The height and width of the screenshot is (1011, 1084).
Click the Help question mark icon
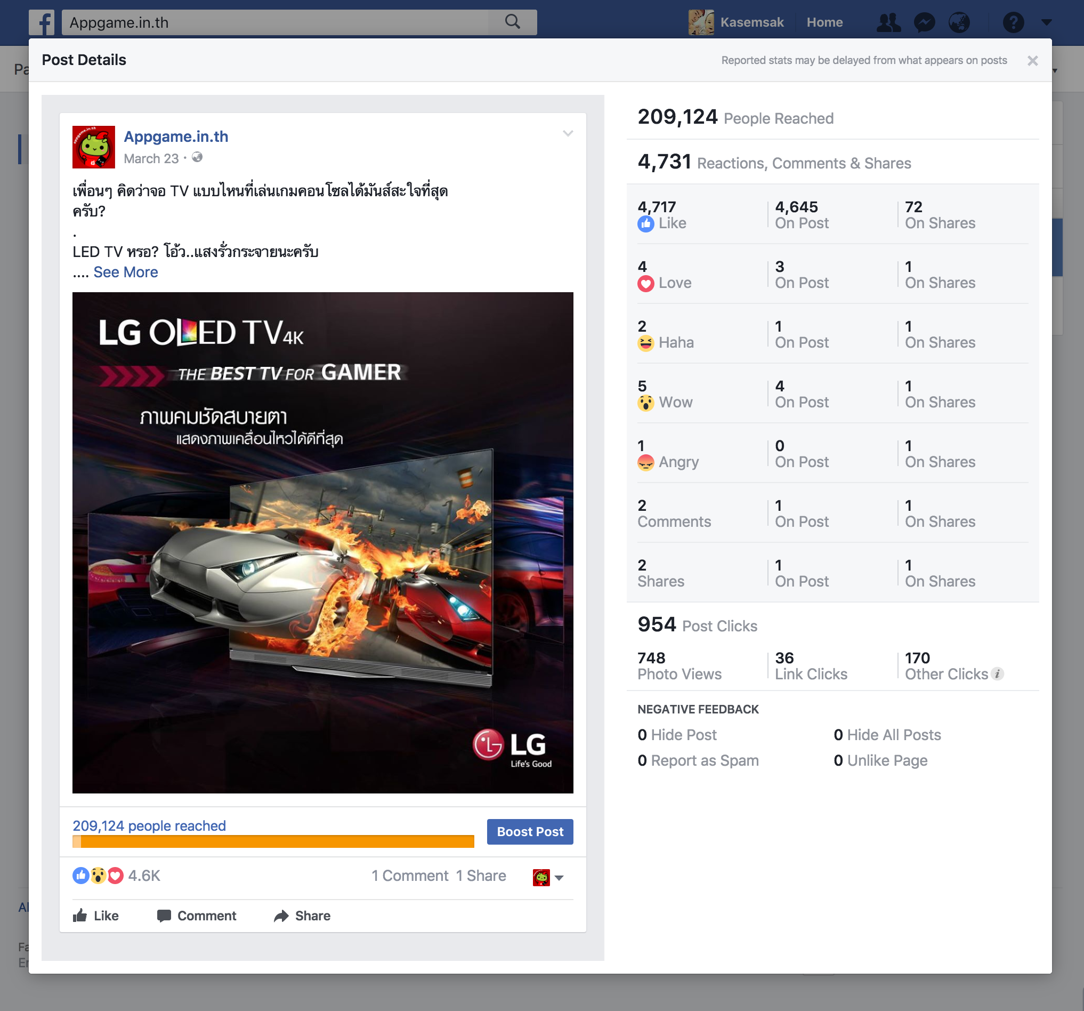tap(1013, 22)
